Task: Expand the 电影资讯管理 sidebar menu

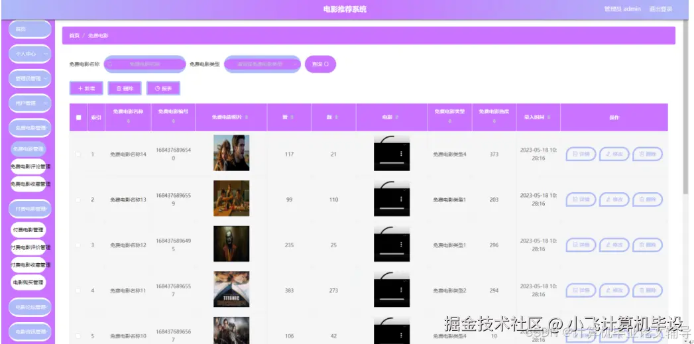Action: pyautogui.click(x=30, y=331)
